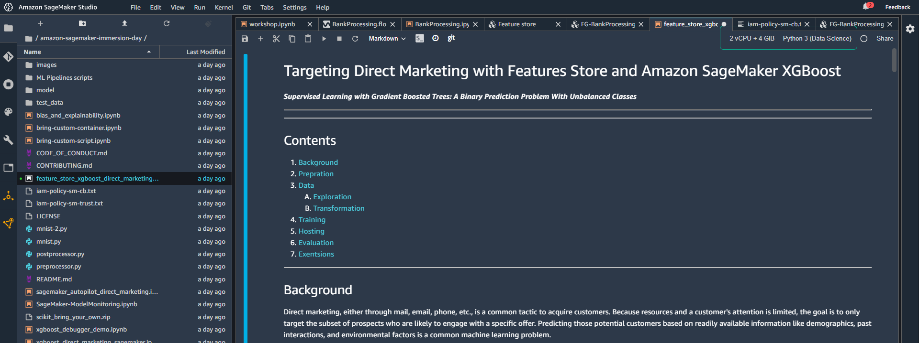Screen dimensions: 919x343
Task: Follow the Training contents link
Action: click(x=312, y=220)
